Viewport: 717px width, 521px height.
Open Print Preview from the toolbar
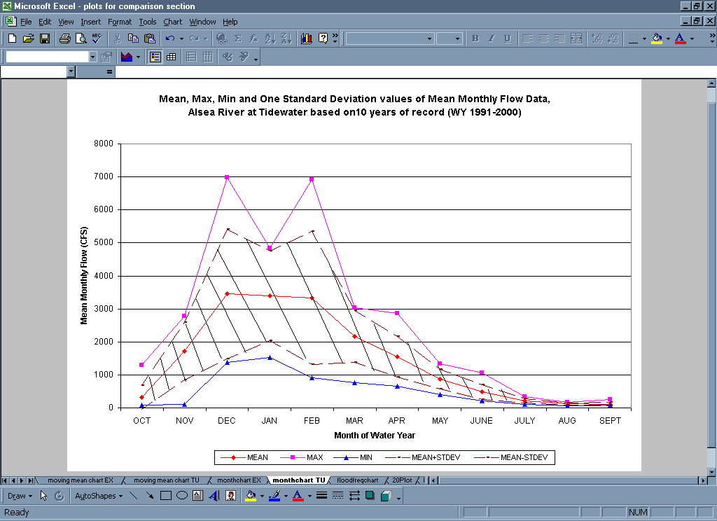click(81, 39)
